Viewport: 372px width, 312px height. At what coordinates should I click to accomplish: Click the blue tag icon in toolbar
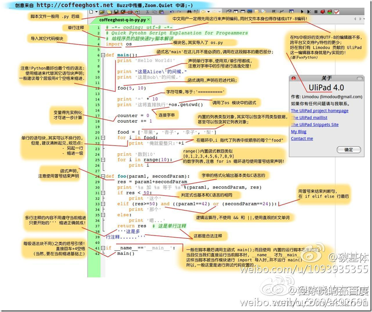click(263, 11)
